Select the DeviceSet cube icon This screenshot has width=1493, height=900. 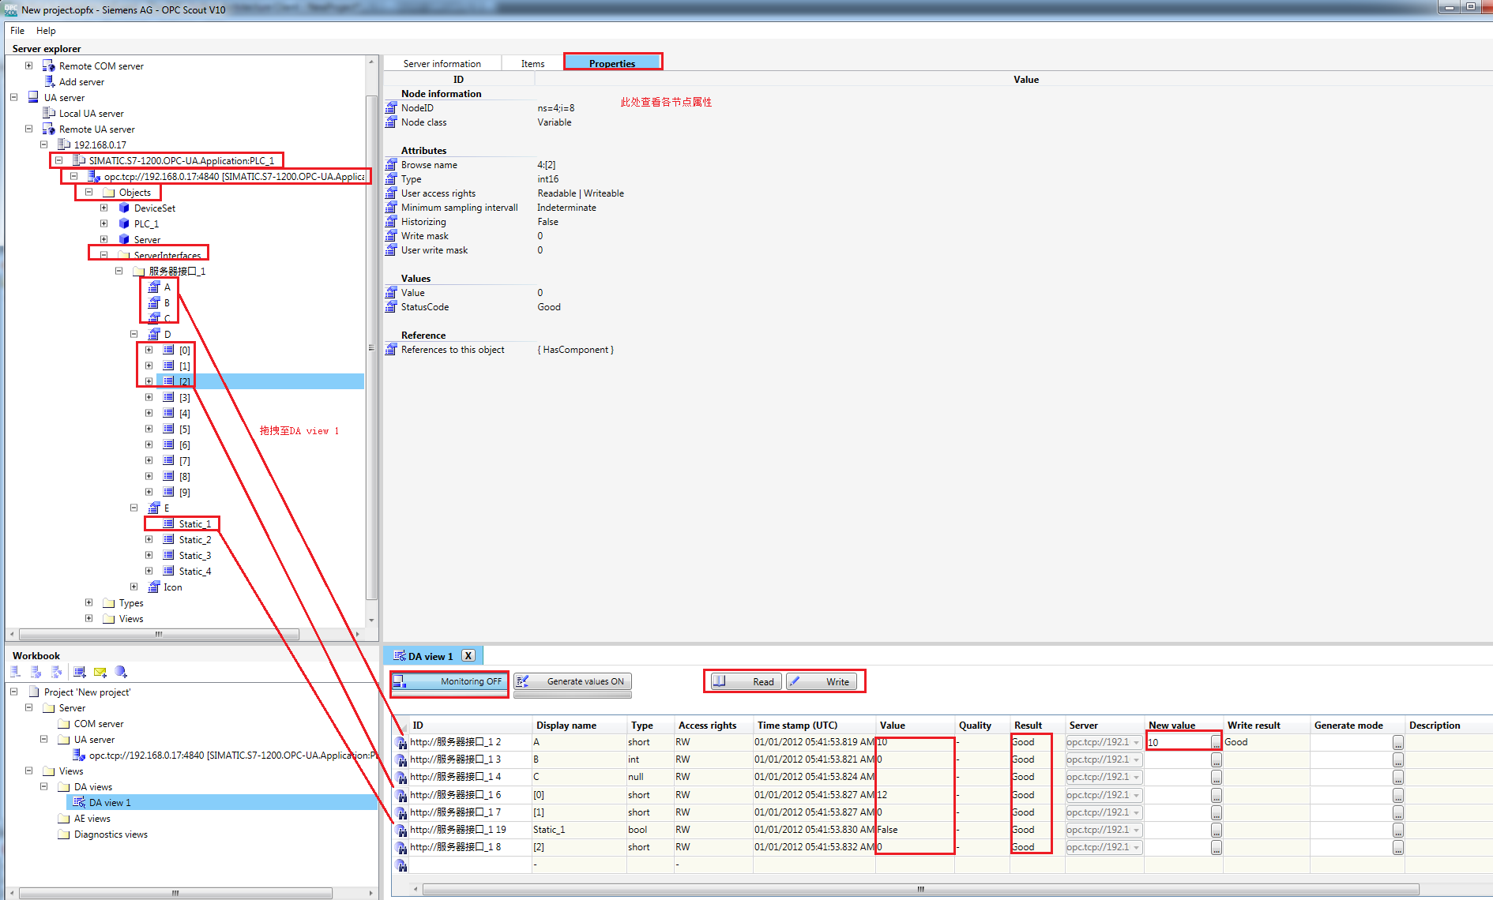point(123,208)
